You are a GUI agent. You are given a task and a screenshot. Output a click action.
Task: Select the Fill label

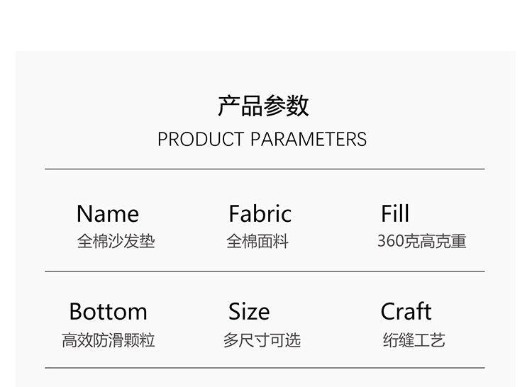click(395, 214)
